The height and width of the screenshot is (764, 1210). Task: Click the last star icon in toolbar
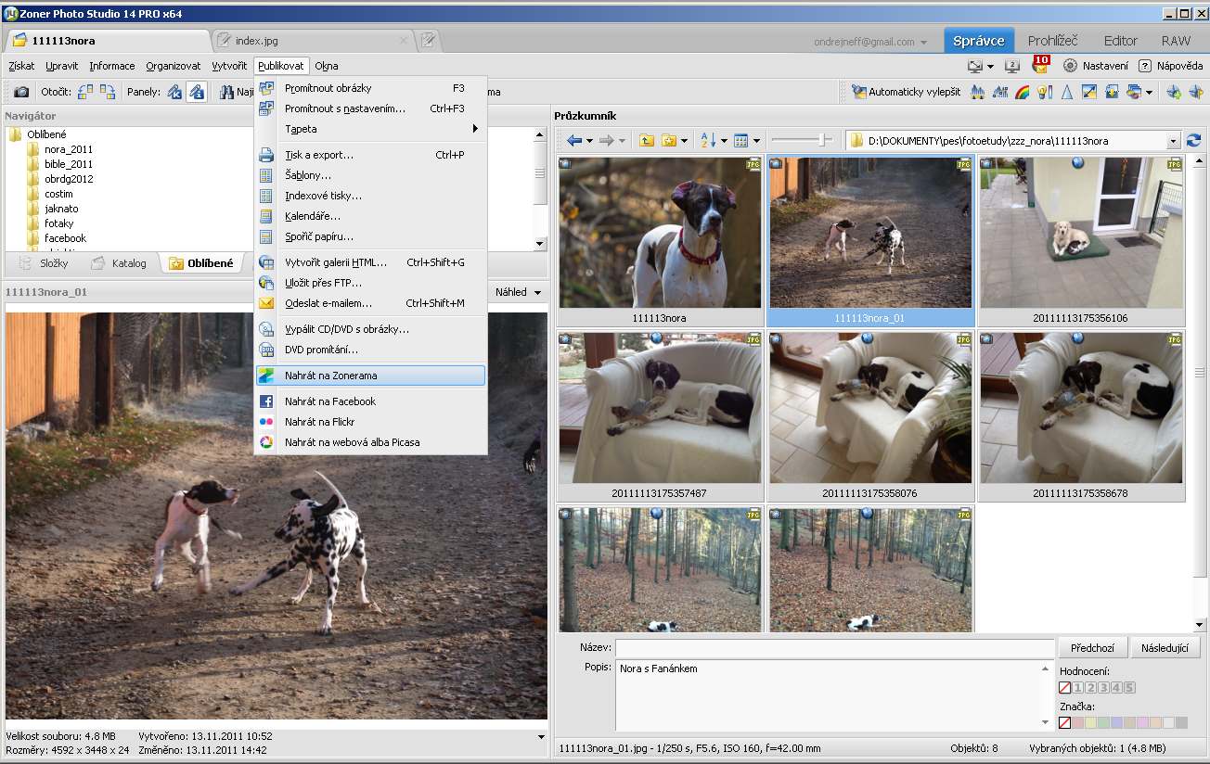[x=1195, y=92]
